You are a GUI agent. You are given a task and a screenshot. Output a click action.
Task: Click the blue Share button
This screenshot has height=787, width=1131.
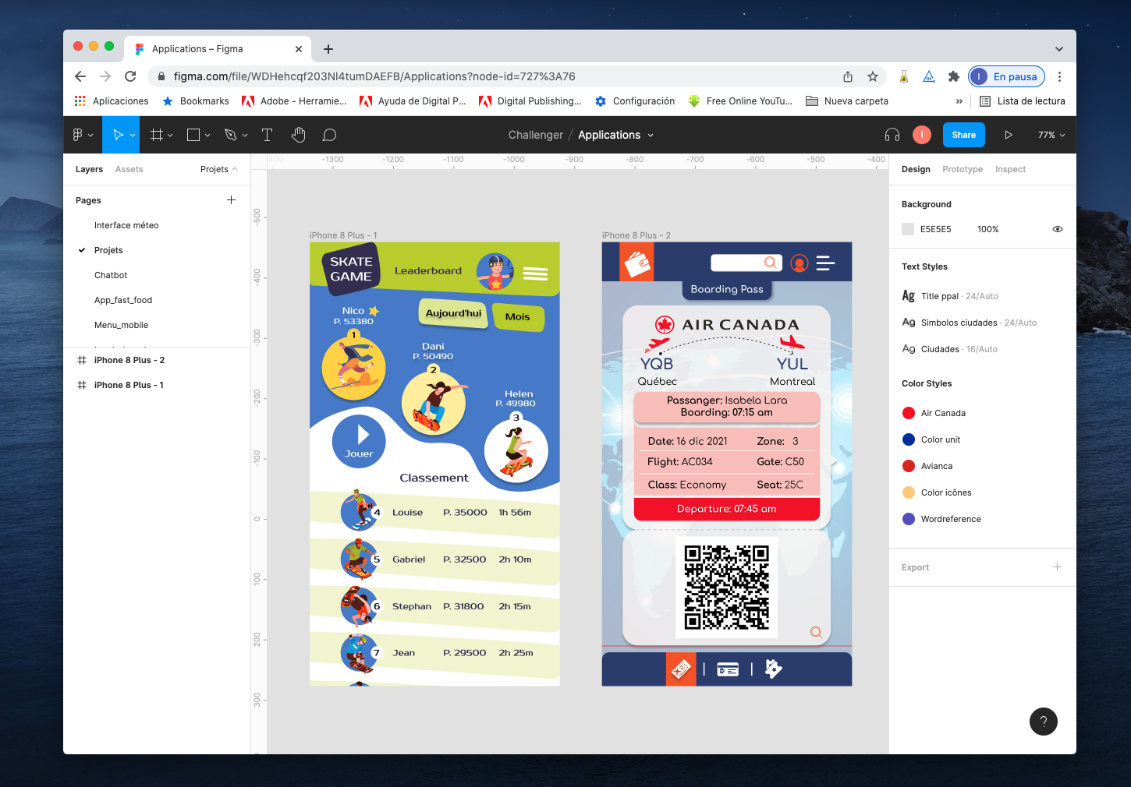tap(963, 135)
